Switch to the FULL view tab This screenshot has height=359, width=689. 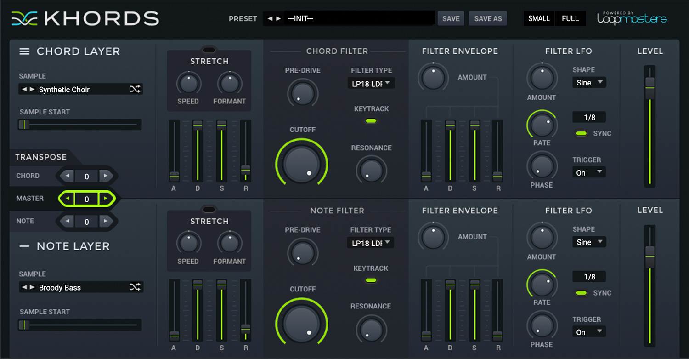[x=570, y=18]
